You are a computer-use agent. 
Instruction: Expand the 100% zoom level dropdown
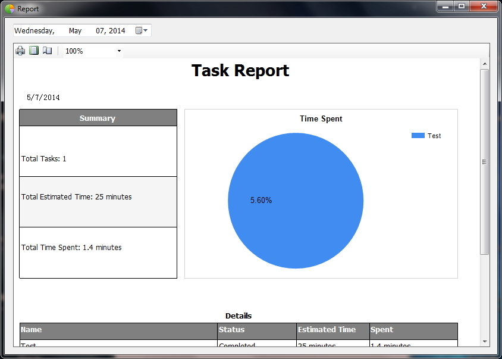[x=119, y=51]
